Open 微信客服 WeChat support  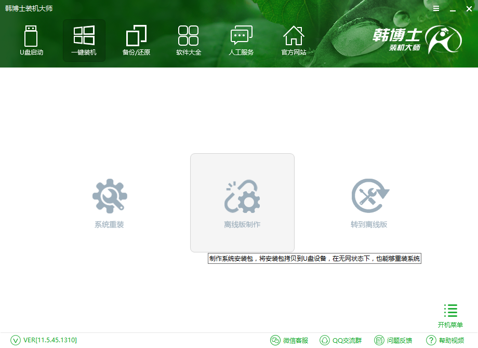pos(291,340)
